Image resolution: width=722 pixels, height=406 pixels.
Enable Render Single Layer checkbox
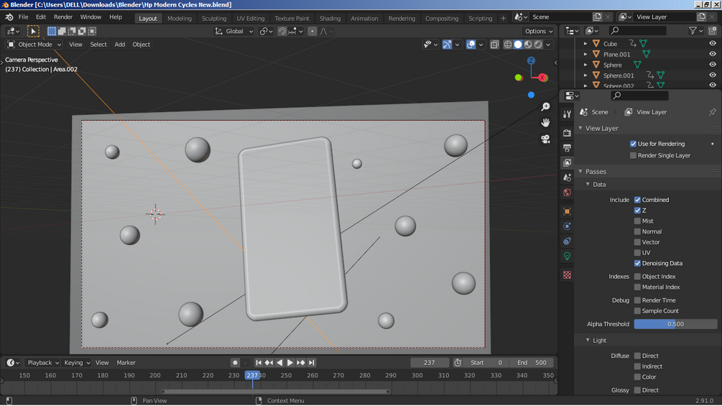633,156
